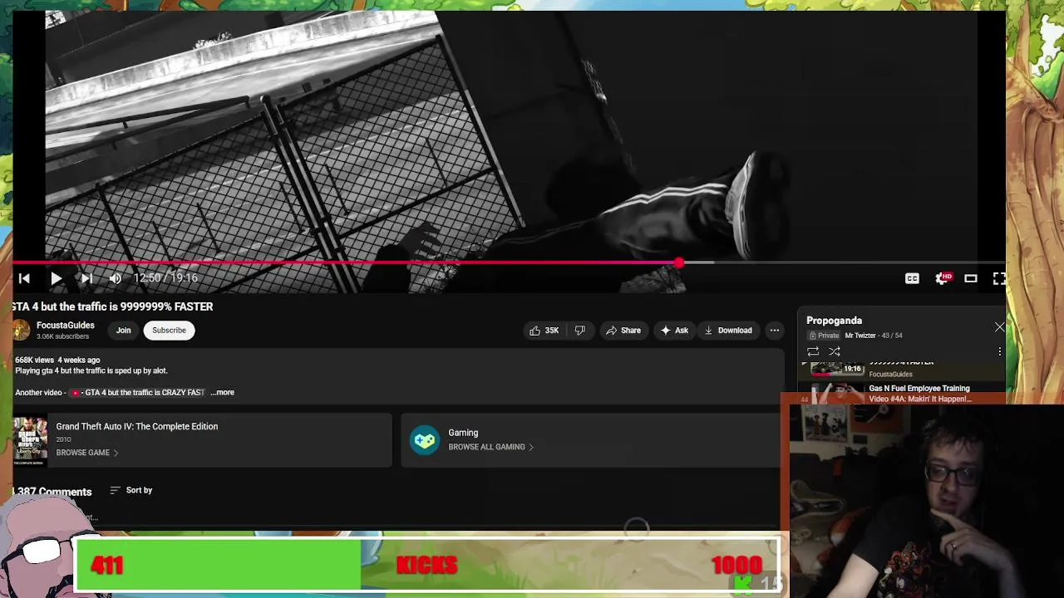The image size is (1064, 598).
Task: Open Propoganda playlist title
Action: pyautogui.click(x=834, y=320)
